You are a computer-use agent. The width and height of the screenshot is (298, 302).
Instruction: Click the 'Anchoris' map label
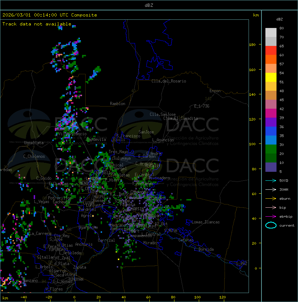point(84,244)
